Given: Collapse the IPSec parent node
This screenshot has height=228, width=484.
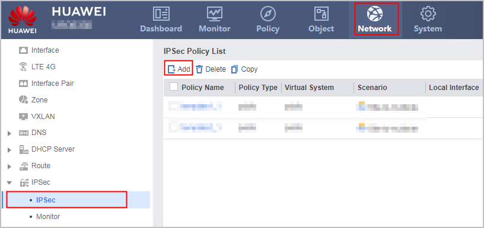Looking at the screenshot, I should click(x=9, y=183).
